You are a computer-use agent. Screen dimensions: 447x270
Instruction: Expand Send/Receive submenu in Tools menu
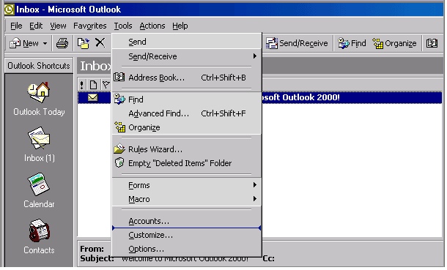click(x=187, y=56)
